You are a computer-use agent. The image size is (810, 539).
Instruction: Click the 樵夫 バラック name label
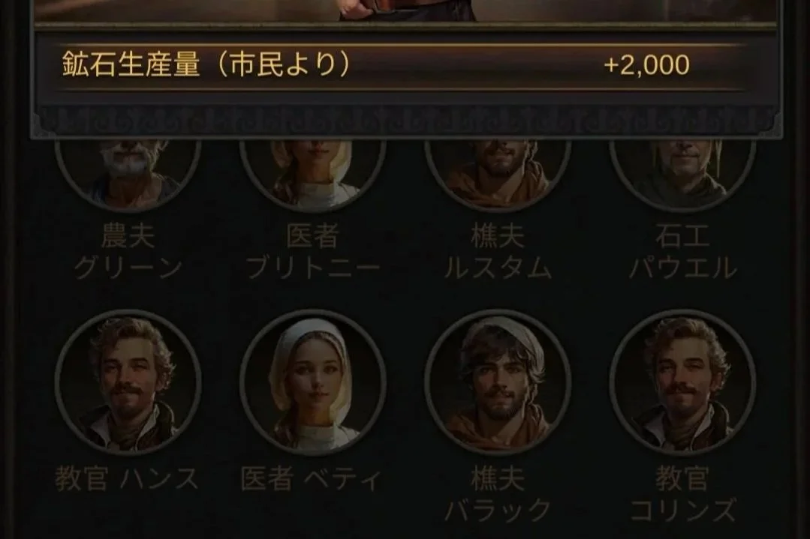click(498, 495)
